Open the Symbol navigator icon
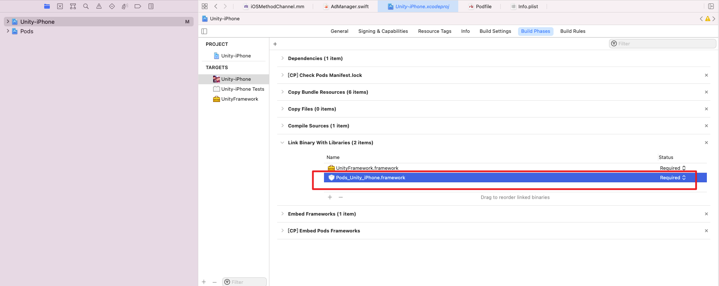Image resolution: width=719 pixels, height=286 pixels. pos(73,6)
